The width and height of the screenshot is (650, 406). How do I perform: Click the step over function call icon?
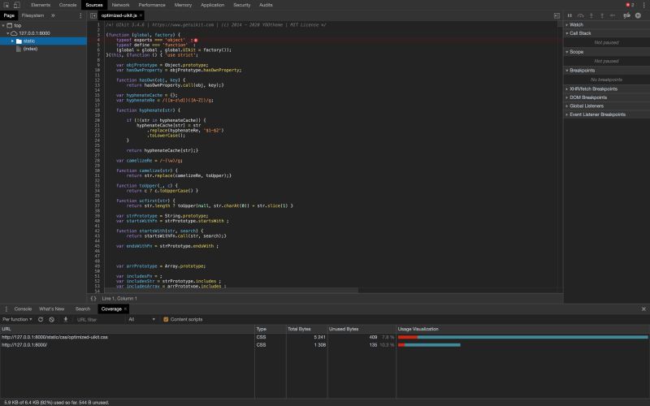point(580,15)
